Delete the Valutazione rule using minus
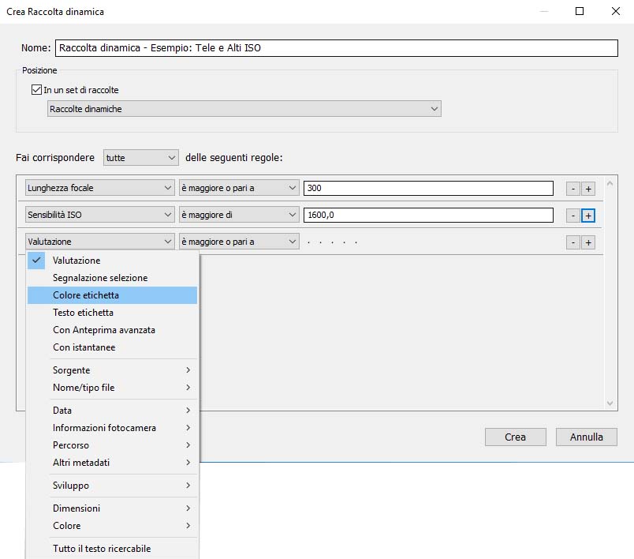Screen dimensions: 634x559 (x=573, y=242)
